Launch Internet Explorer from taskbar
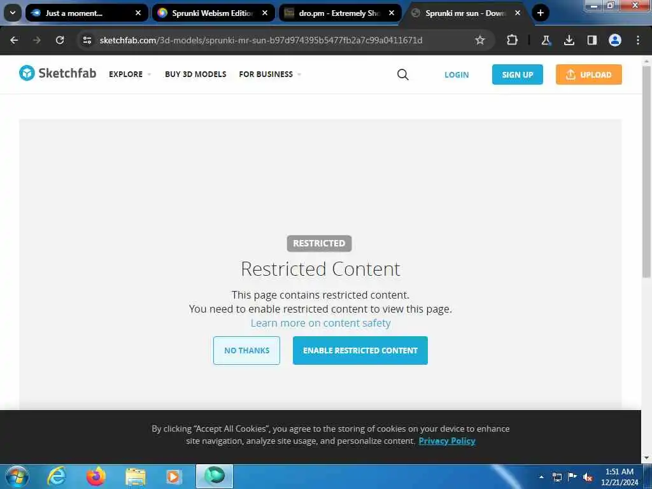The height and width of the screenshot is (489, 652). coord(57,476)
